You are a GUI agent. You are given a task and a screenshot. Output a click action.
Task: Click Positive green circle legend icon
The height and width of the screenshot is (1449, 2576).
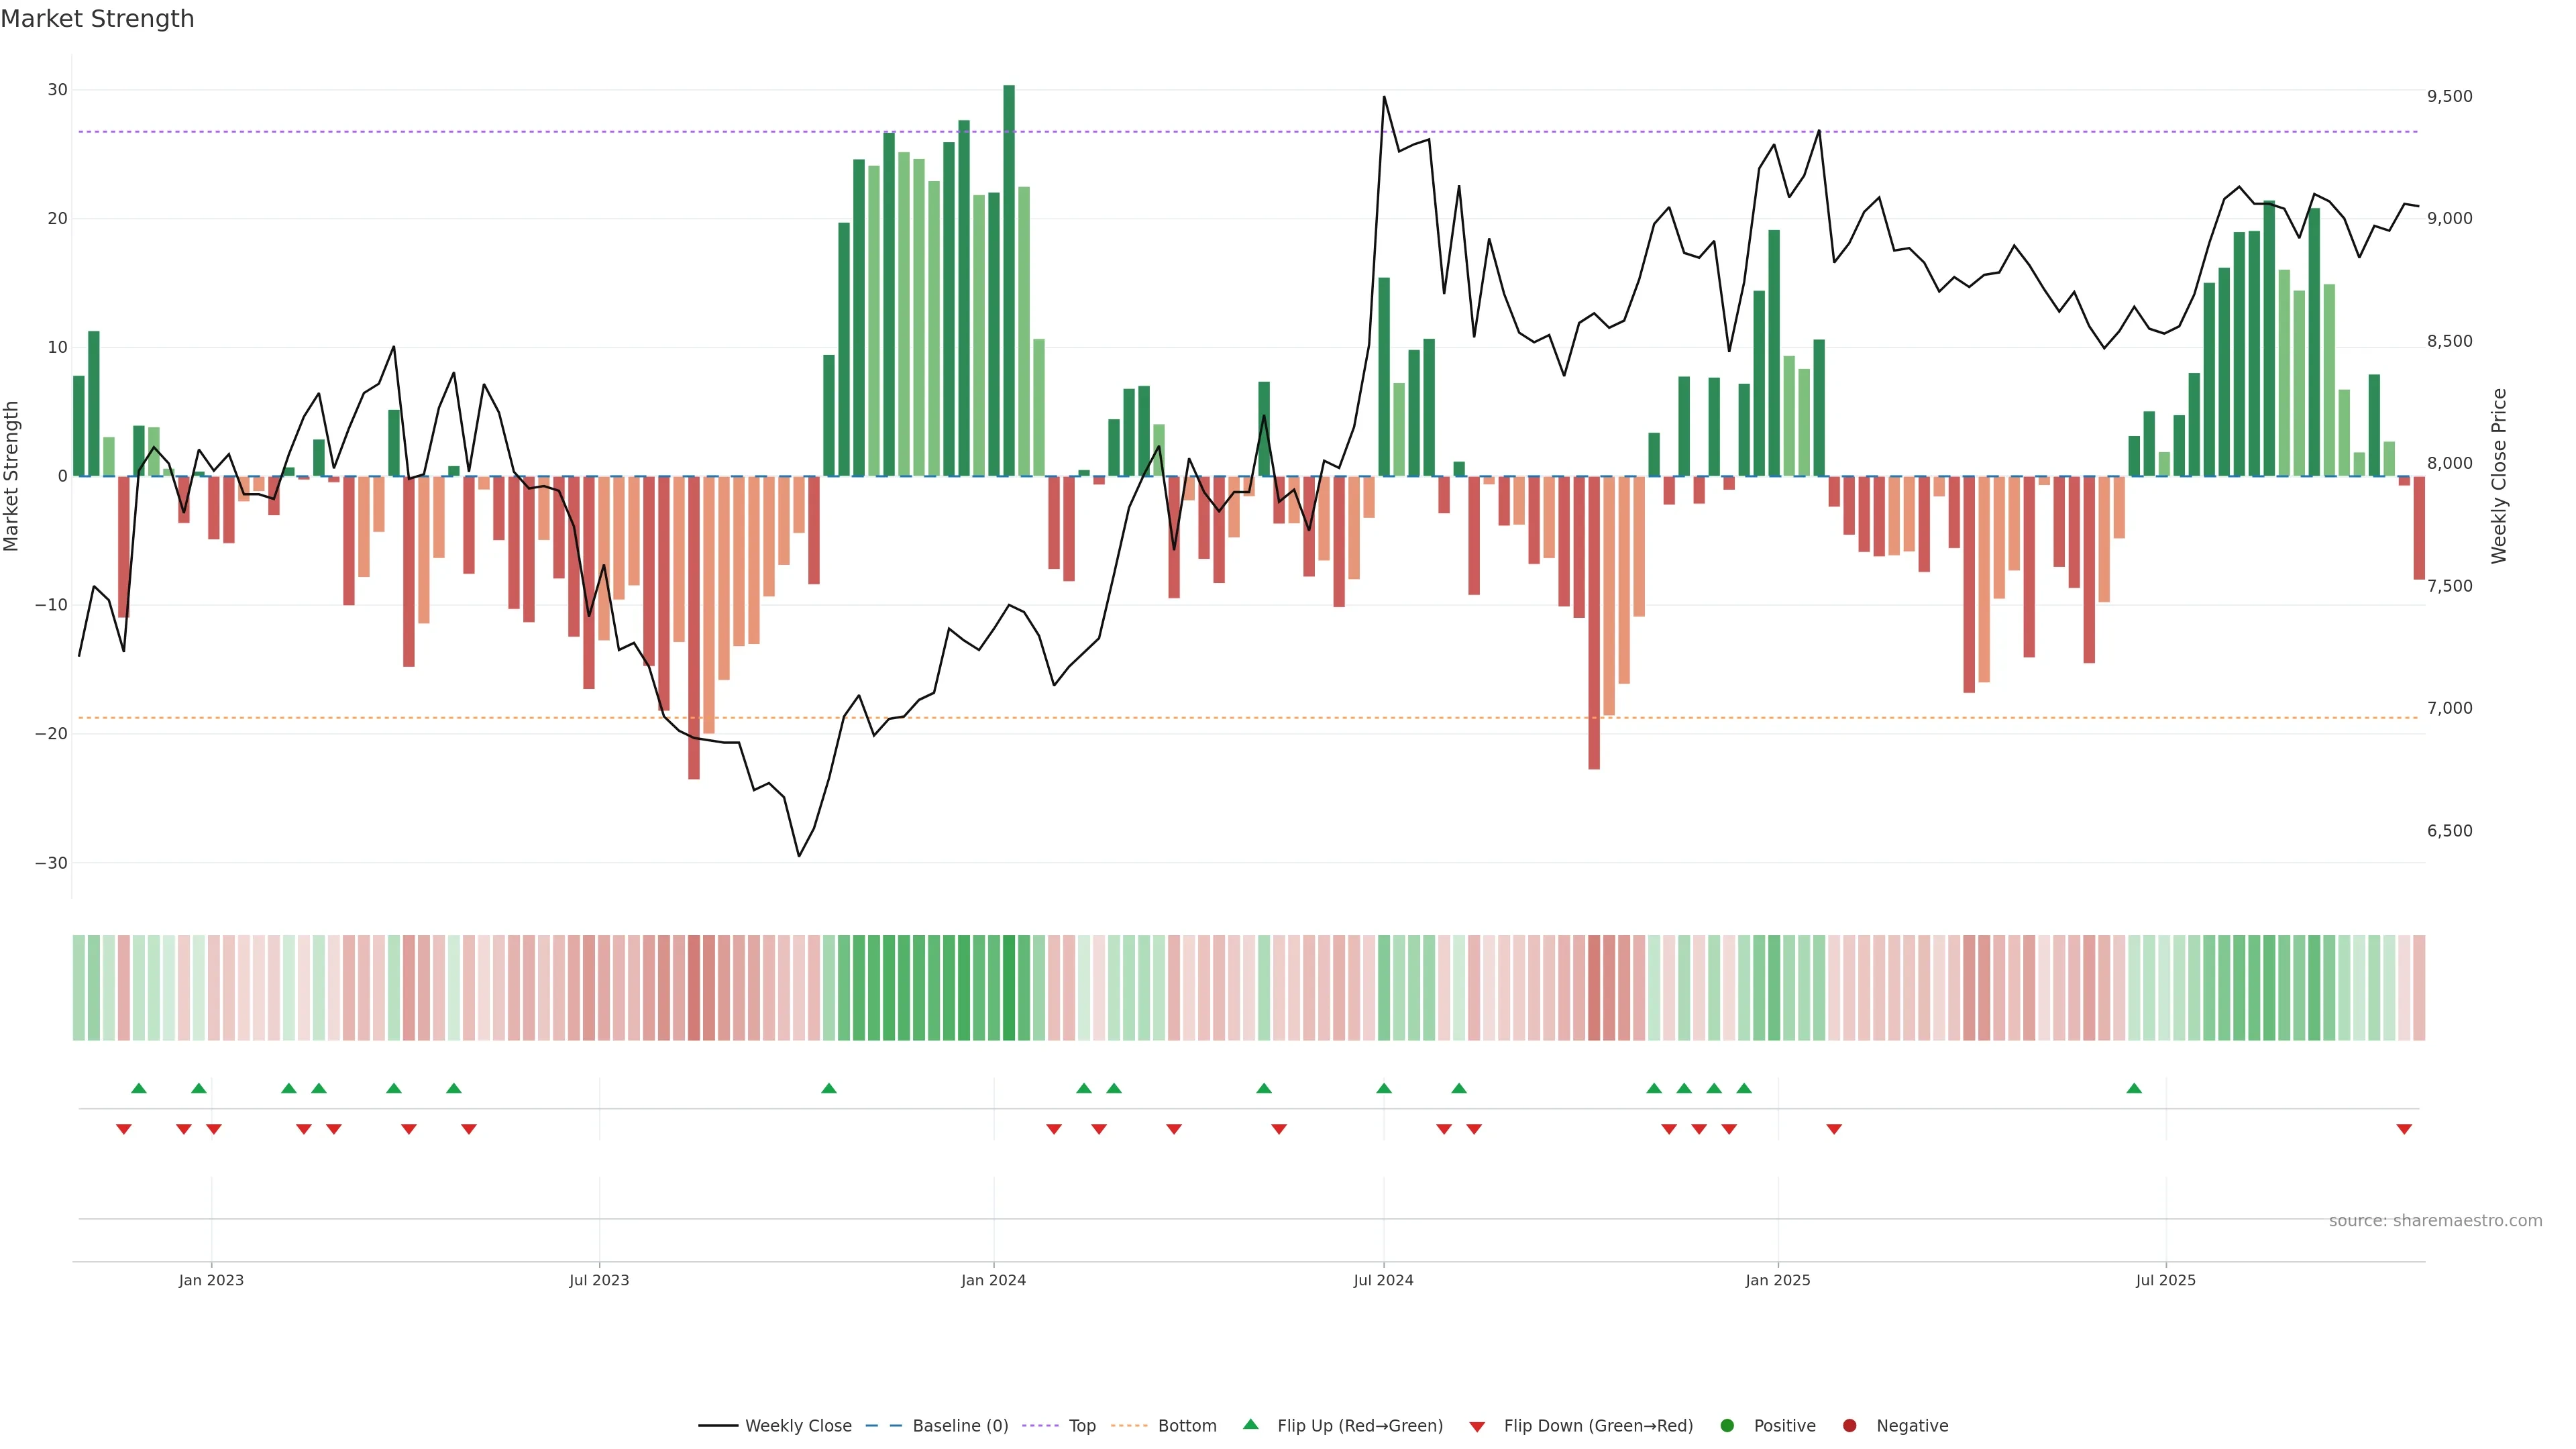pos(1727,1426)
